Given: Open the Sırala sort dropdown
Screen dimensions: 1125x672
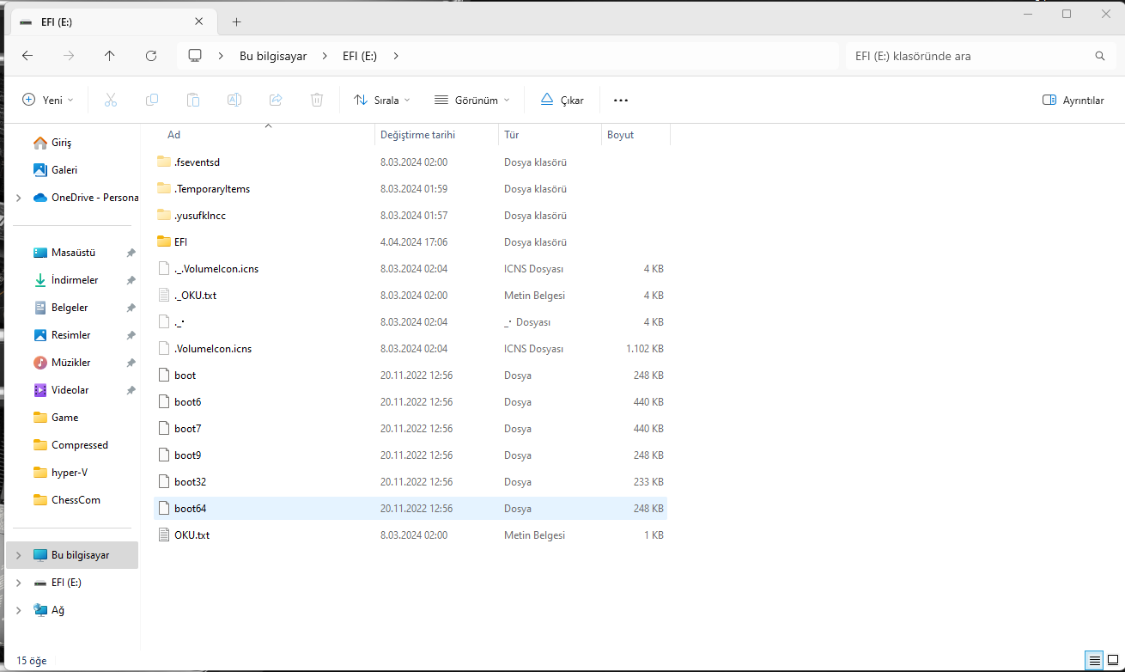Looking at the screenshot, I should [381, 100].
